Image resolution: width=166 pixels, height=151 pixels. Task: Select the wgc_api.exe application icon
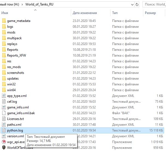click(x=4, y=142)
